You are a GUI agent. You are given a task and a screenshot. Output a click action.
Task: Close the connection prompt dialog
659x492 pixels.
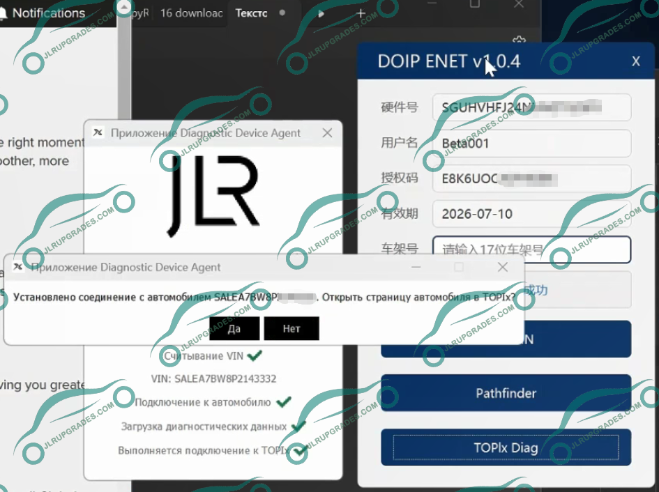(503, 267)
